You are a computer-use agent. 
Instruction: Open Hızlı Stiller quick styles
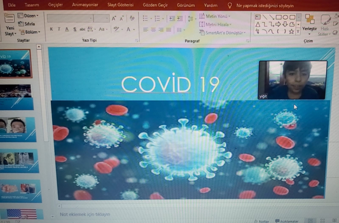[x=324, y=25]
